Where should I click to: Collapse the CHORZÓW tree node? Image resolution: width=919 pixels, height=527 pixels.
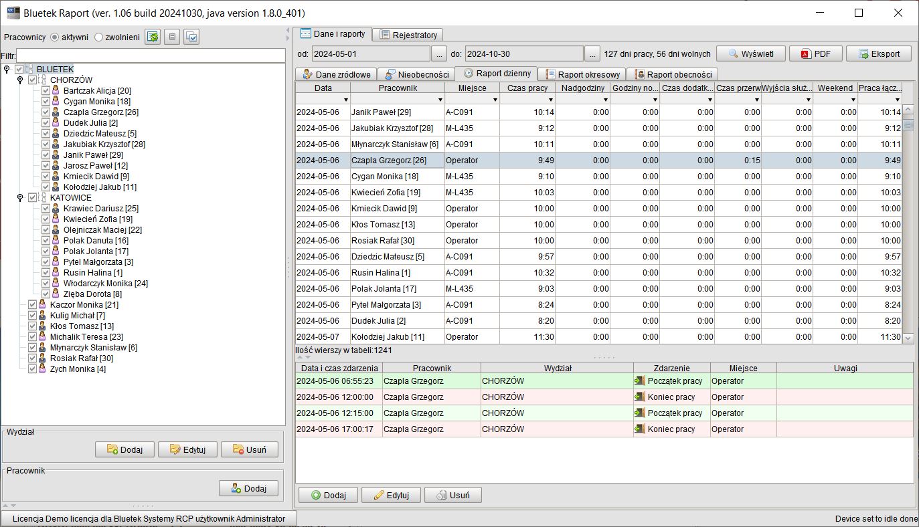pyautogui.click(x=20, y=80)
